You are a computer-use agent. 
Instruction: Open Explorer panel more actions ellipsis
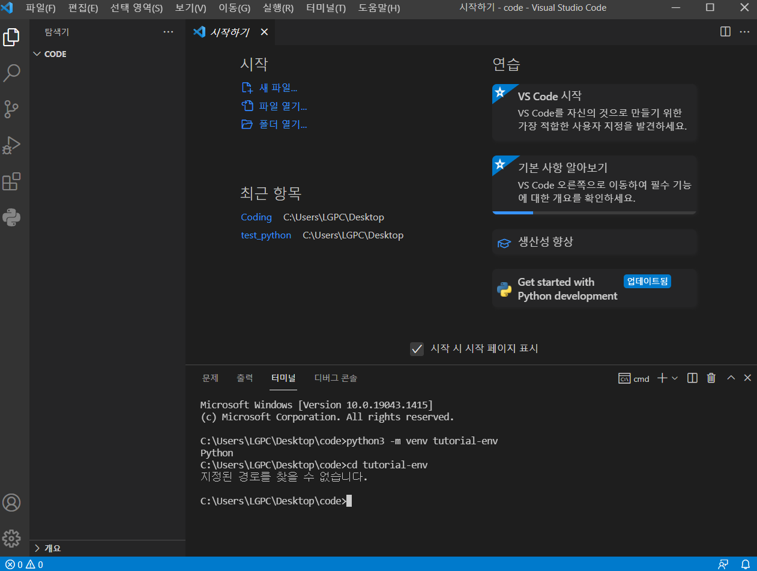[x=168, y=32]
